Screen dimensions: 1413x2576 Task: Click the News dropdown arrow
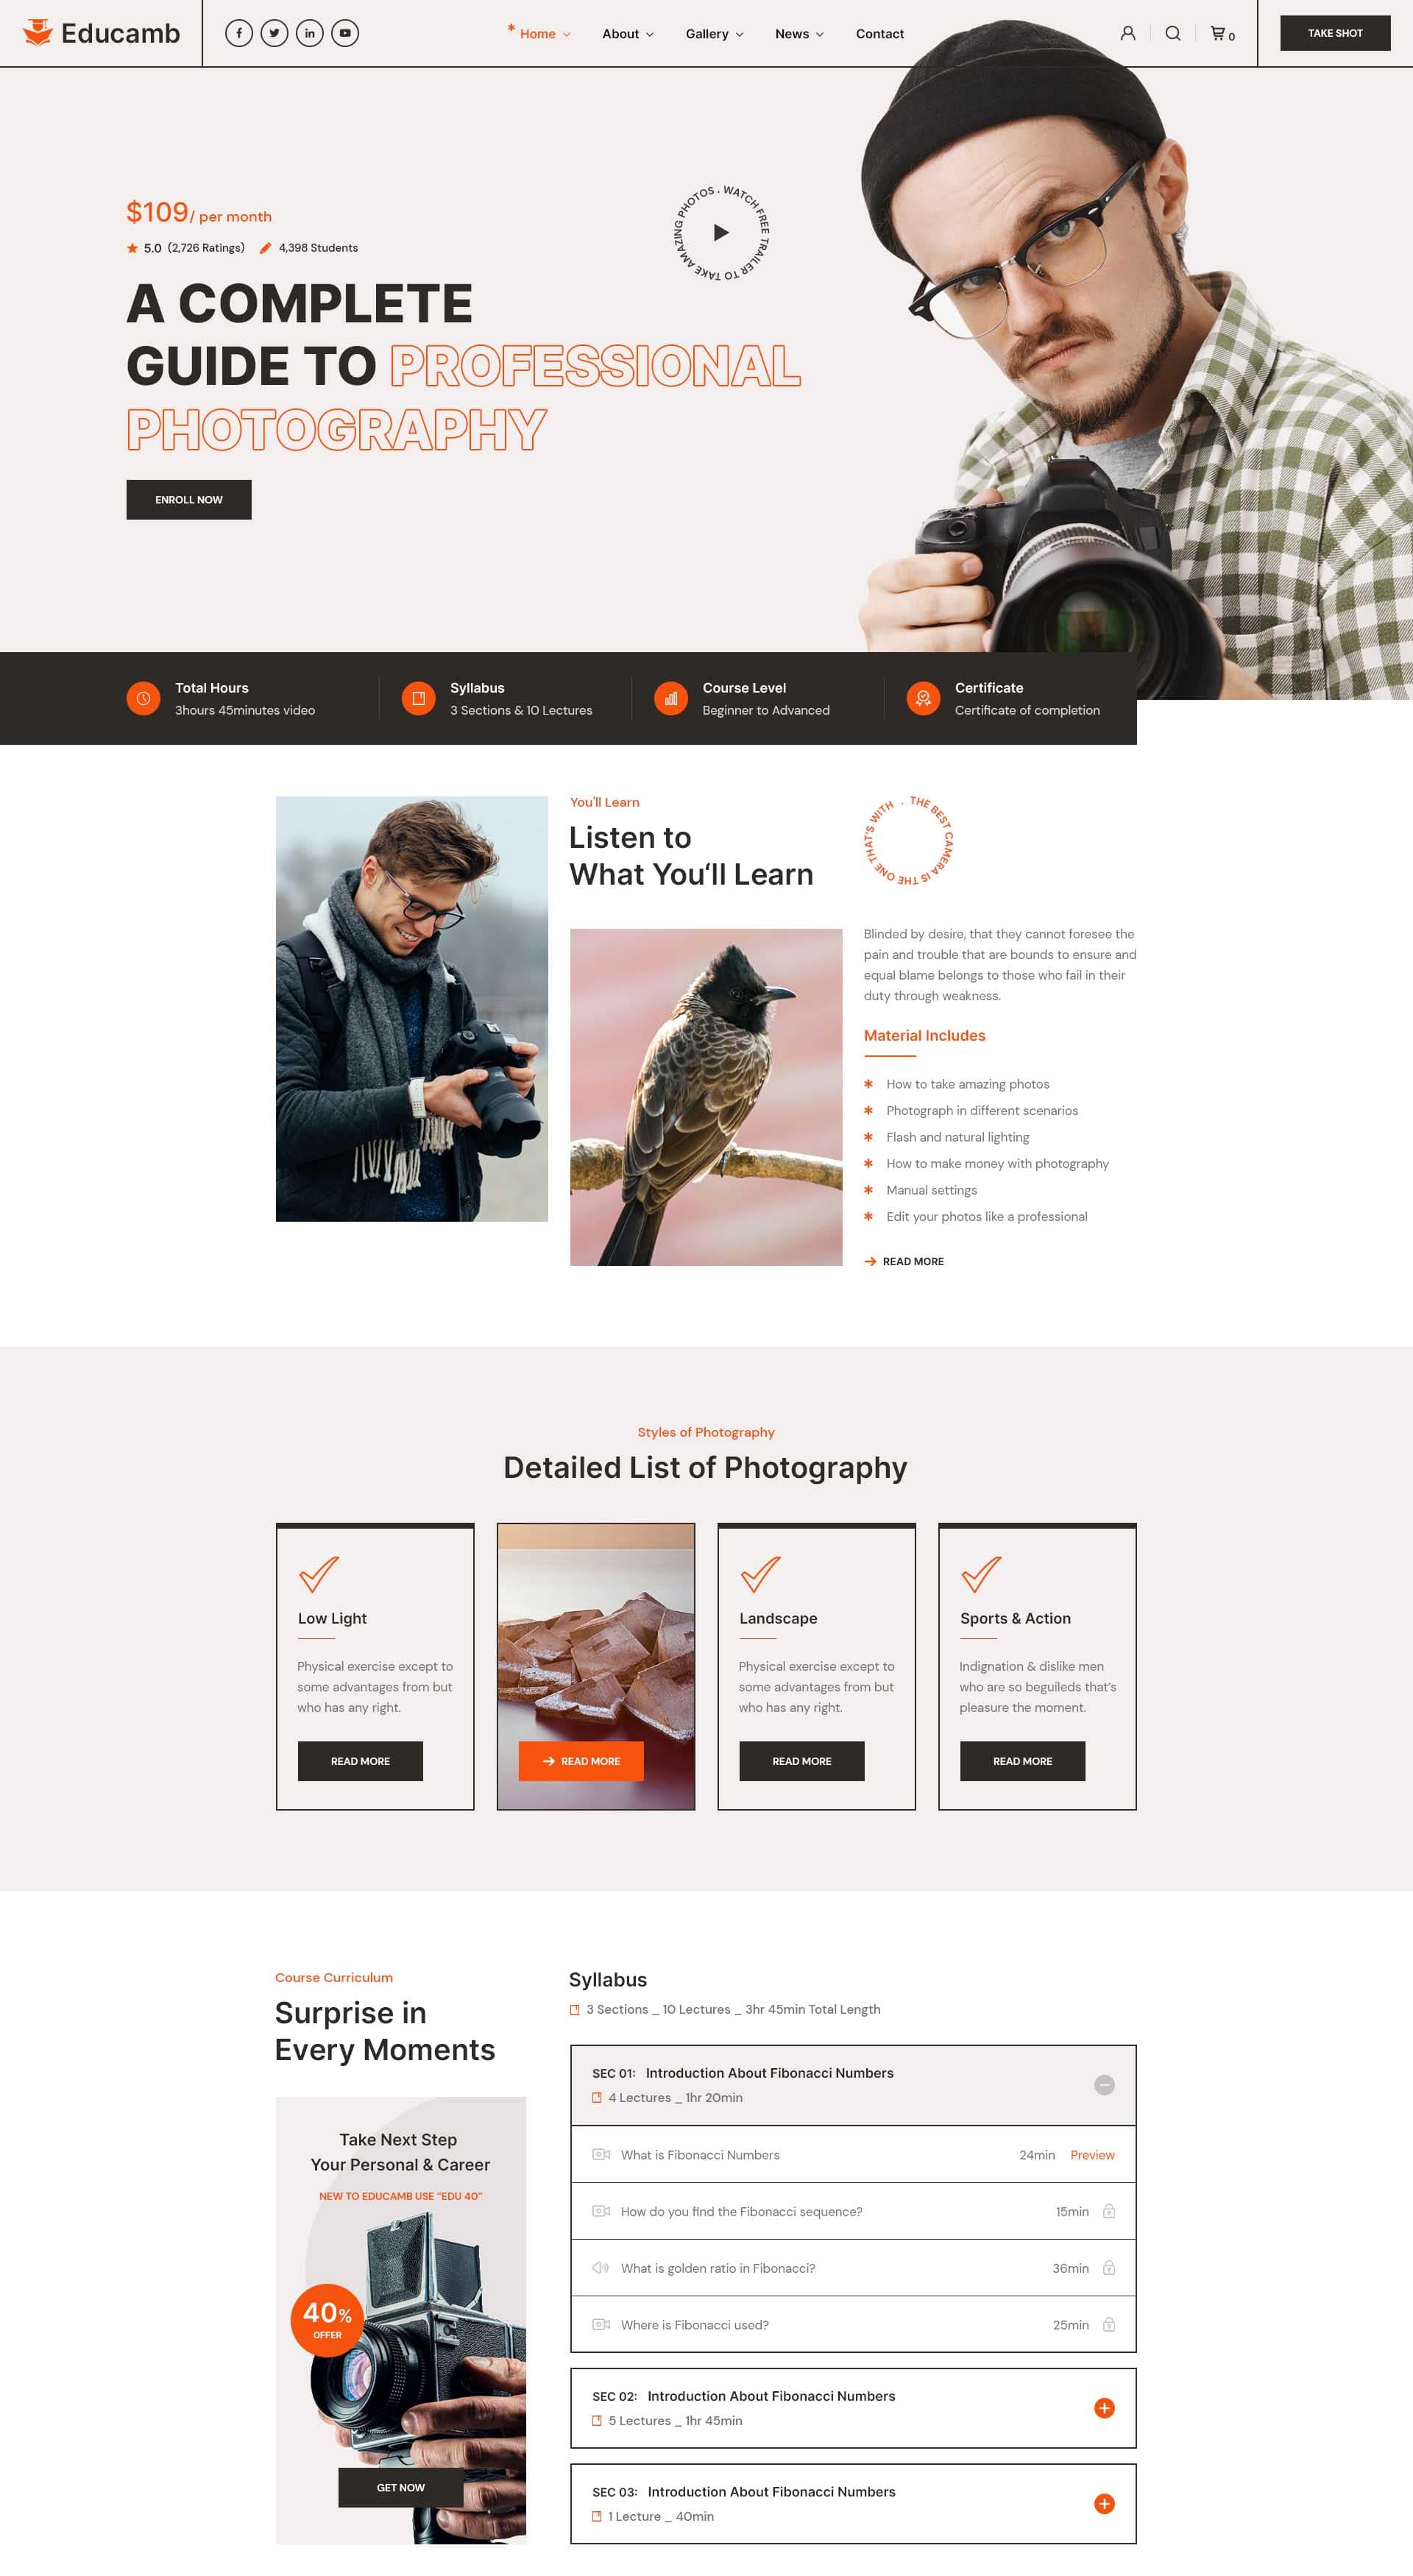(820, 32)
